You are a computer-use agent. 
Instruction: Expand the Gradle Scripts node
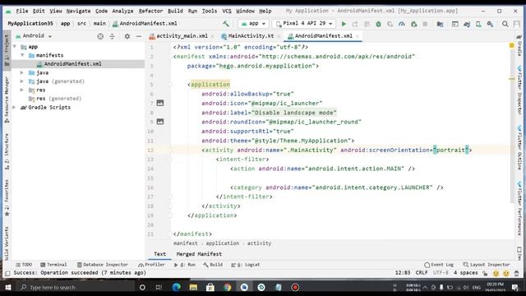[14, 108]
